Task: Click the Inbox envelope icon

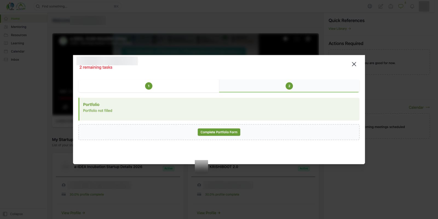Action: [6, 60]
